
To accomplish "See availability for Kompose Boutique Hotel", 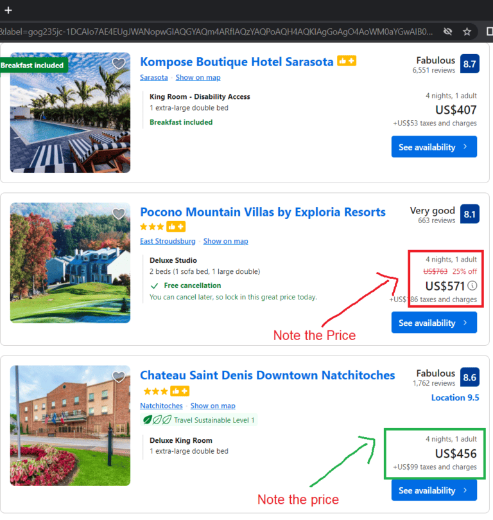I will coord(434,147).
